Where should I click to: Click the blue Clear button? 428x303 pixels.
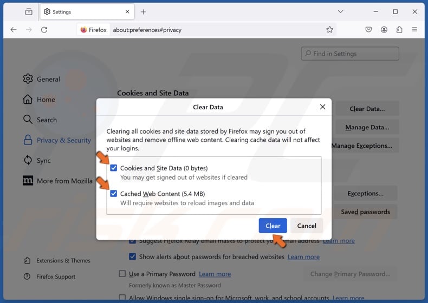(273, 226)
